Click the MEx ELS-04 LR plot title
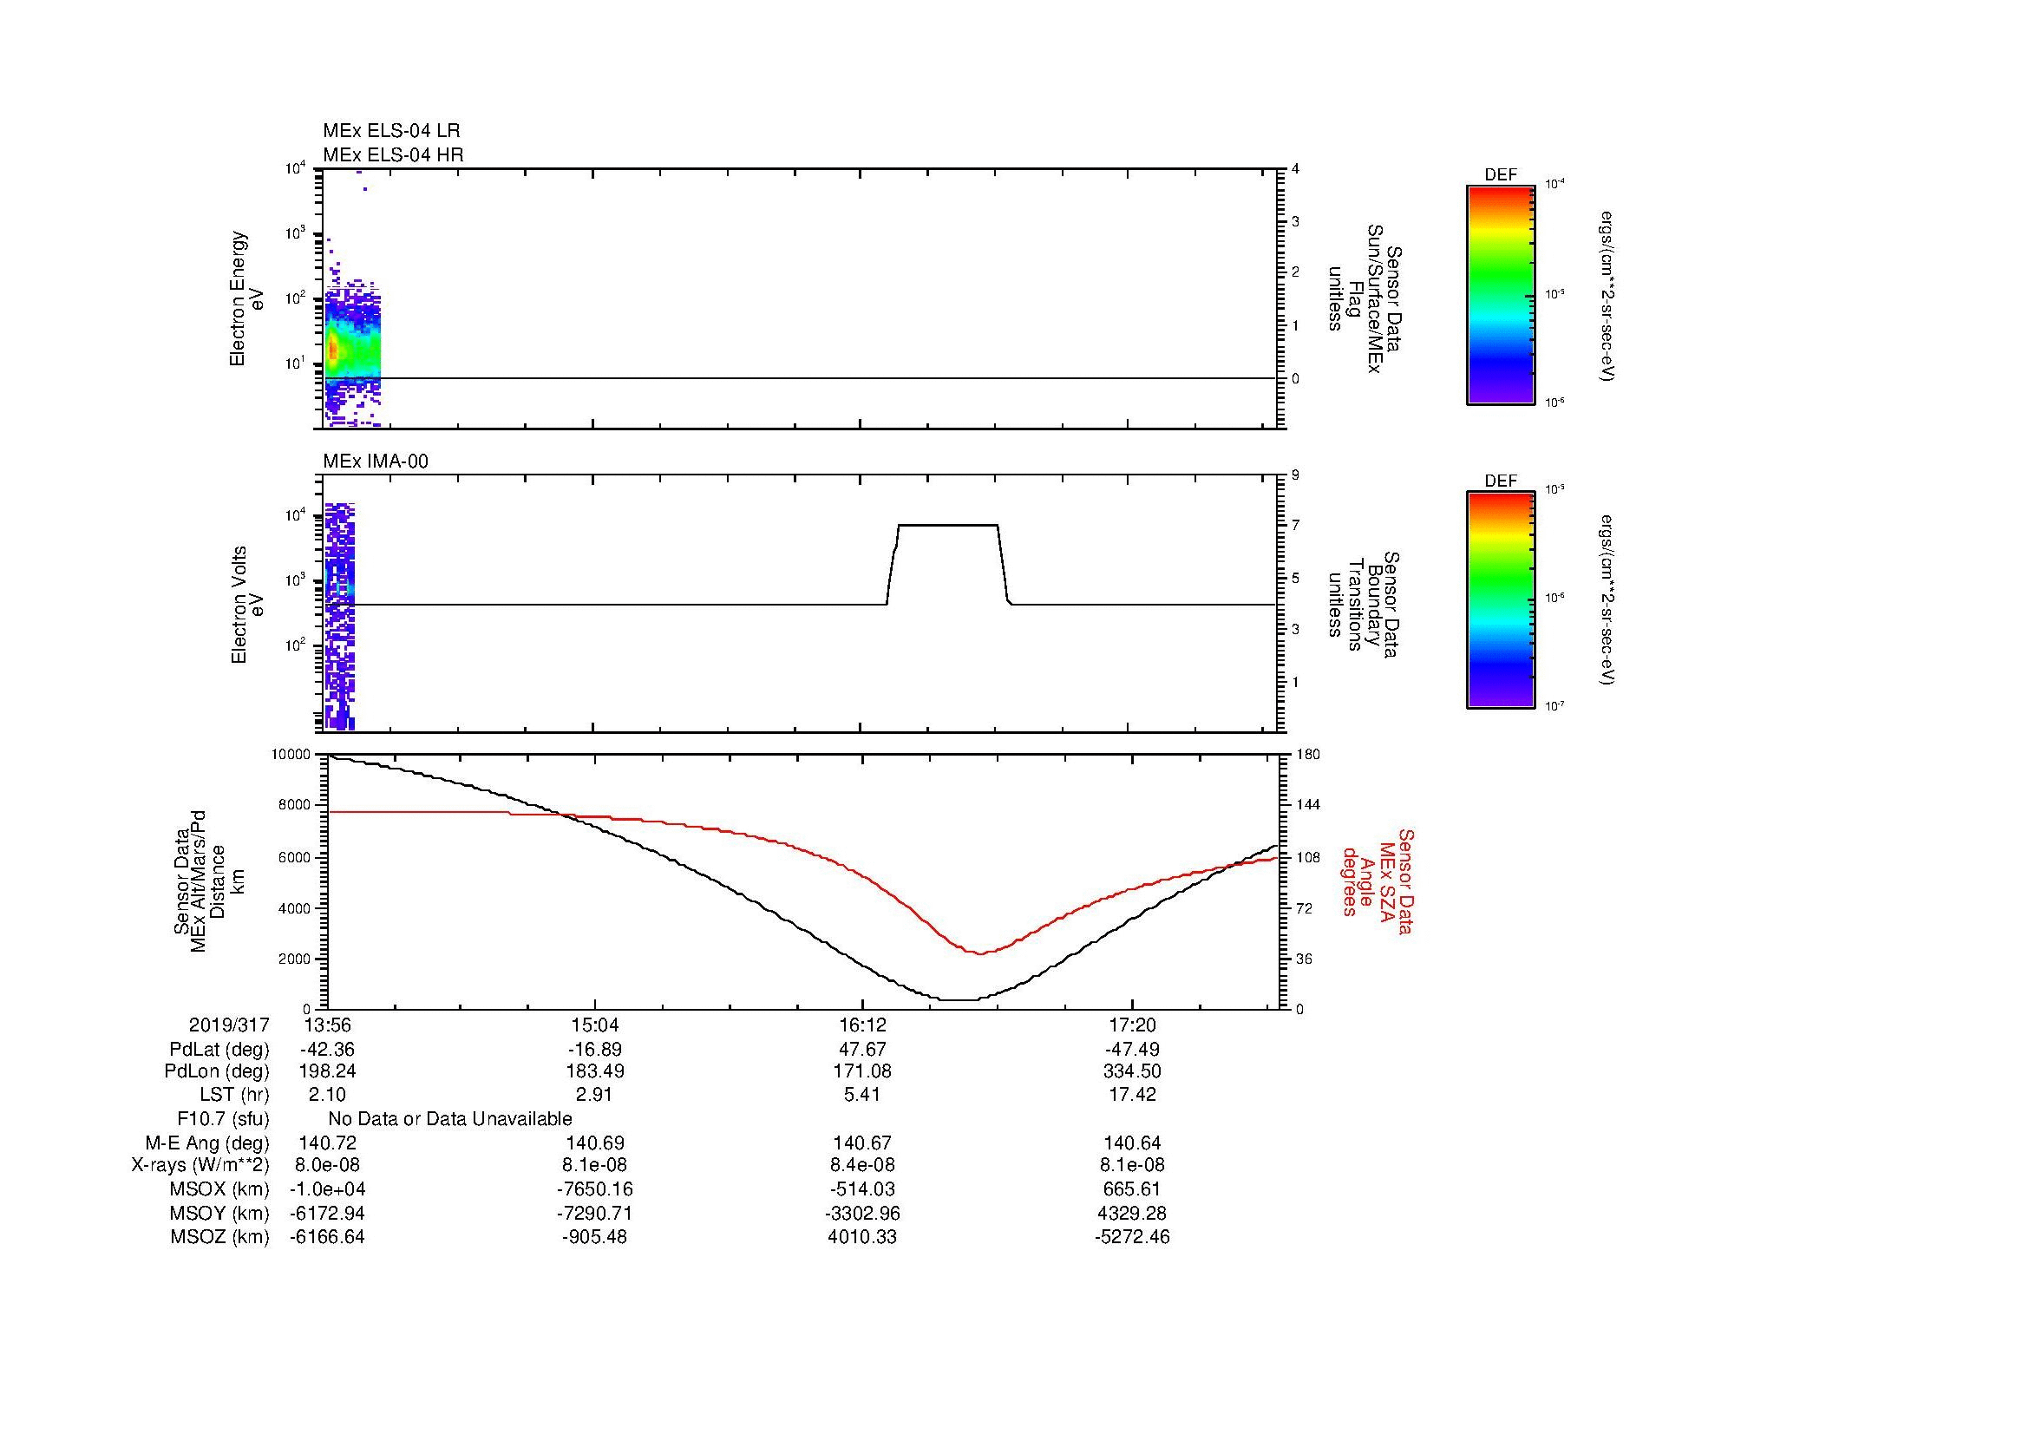 391,131
